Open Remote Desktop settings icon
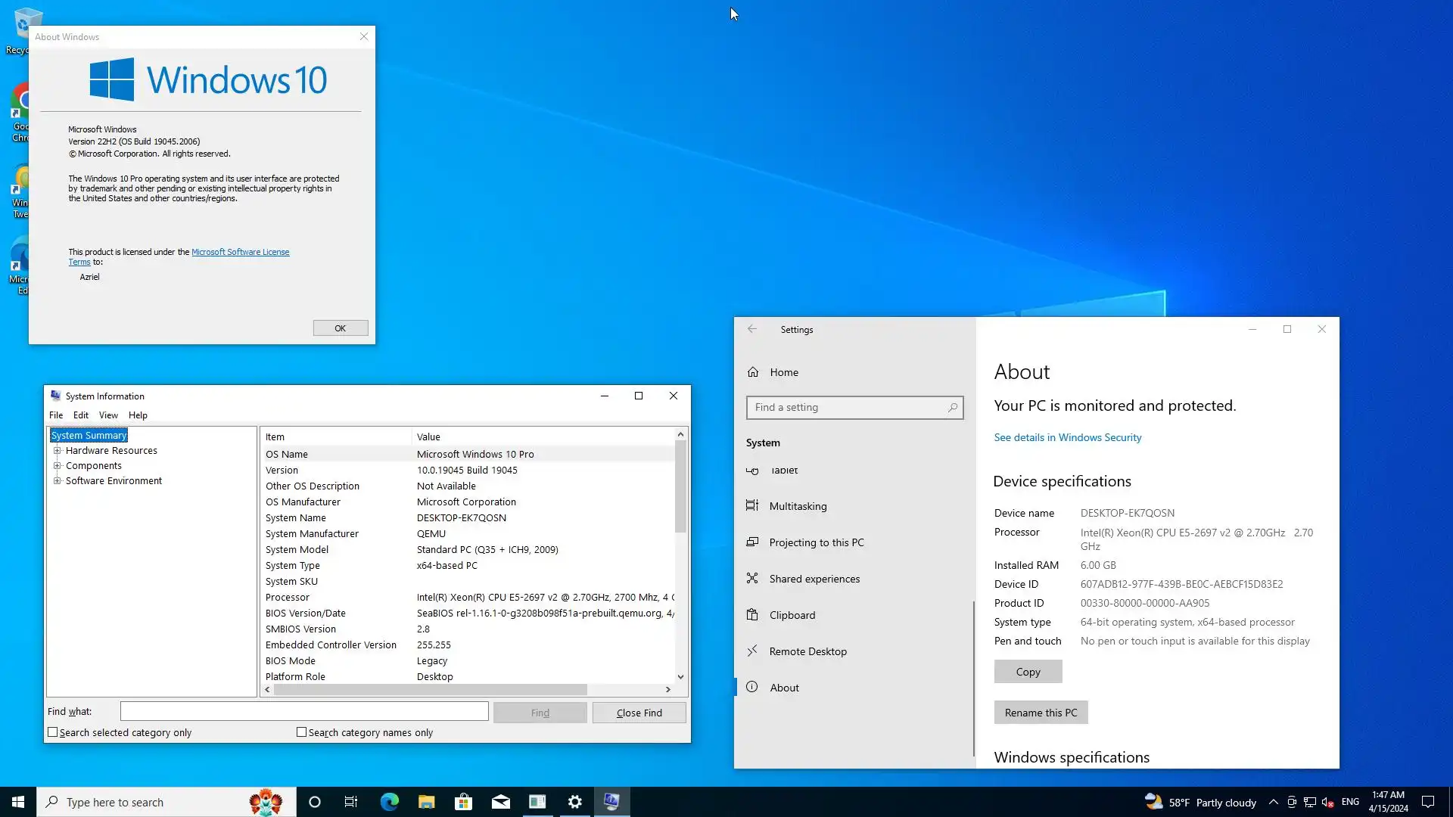The height and width of the screenshot is (817, 1453). click(751, 651)
